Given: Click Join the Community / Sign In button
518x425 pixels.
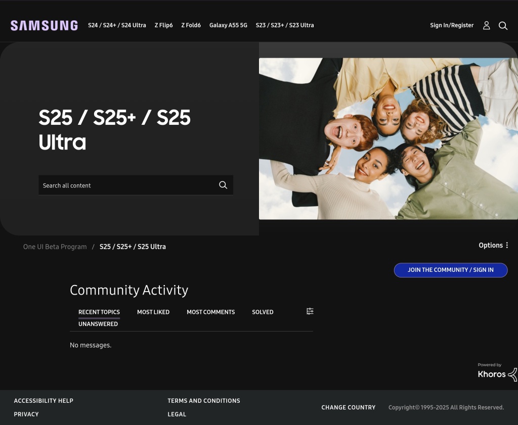Looking at the screenshot, I should 451,270.
